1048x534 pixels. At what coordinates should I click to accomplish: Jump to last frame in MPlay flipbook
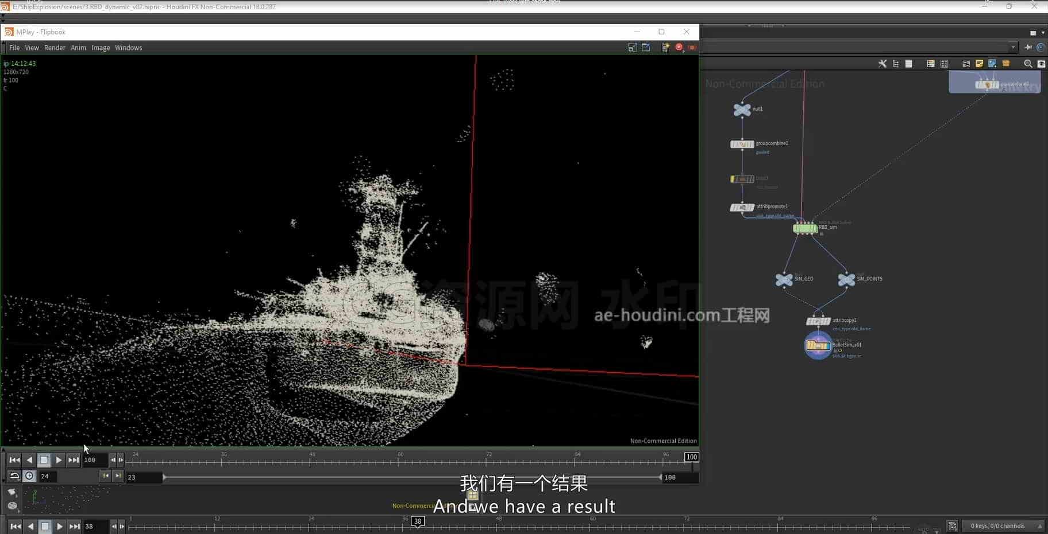[x=74, y=460]
